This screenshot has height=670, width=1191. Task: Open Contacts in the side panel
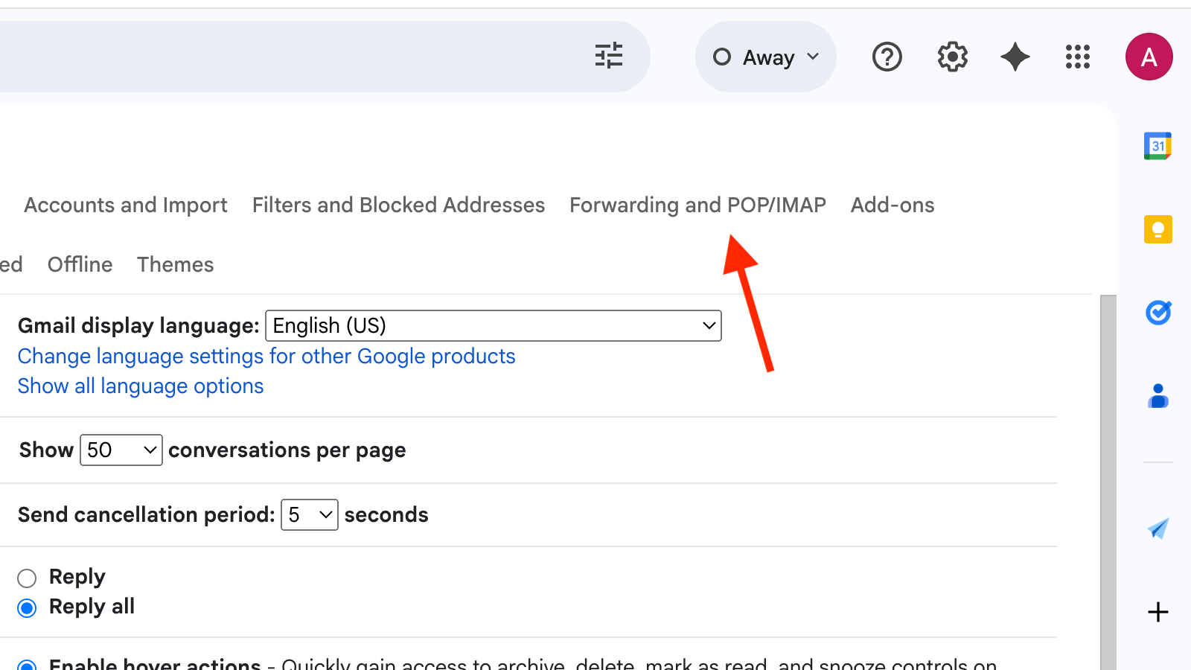pyautogui.click(x=1158, y=396)
